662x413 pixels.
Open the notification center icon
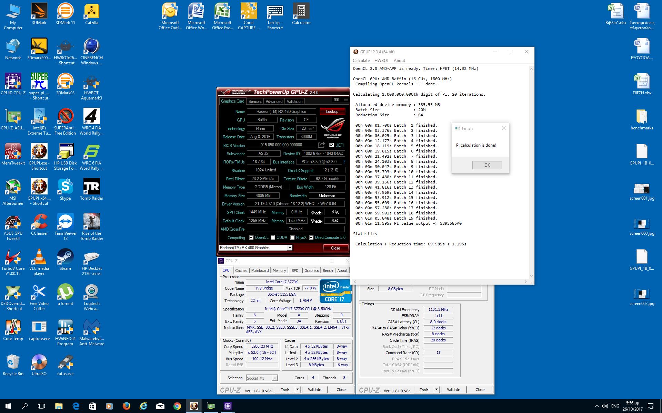click(651, 406)
